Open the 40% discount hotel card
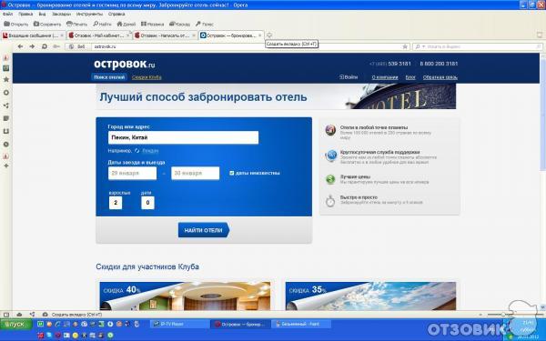Image resolution: width=546 pixels, height=341 pixels. tap(185, 296)
